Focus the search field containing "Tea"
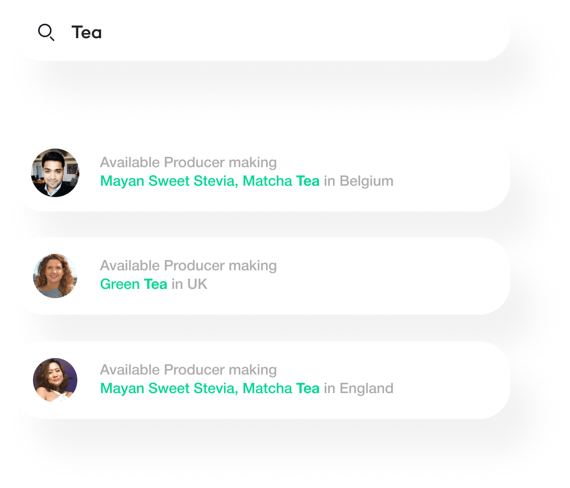The height and width of the screenshot is (488, 570). (x=87, y=33)
